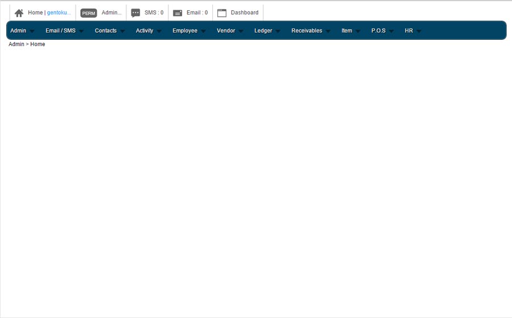Expand the Ledger dropdown arrow

click(278, 31)
